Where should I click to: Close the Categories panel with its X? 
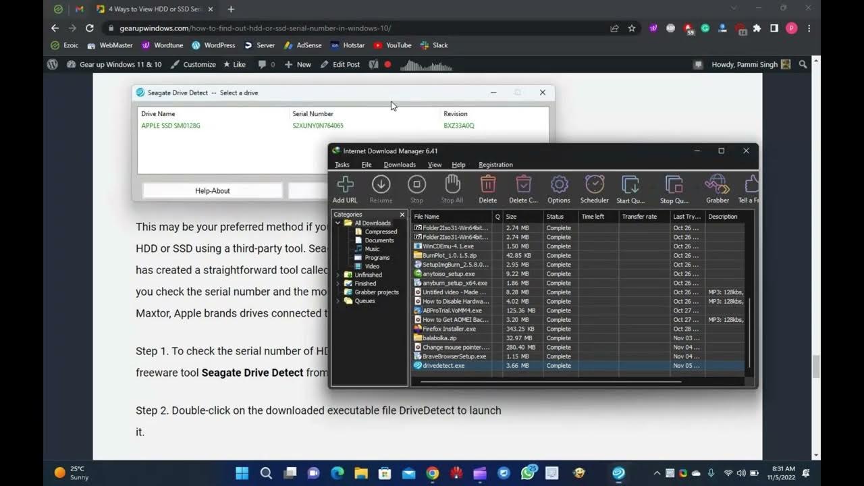pos(402,215)
